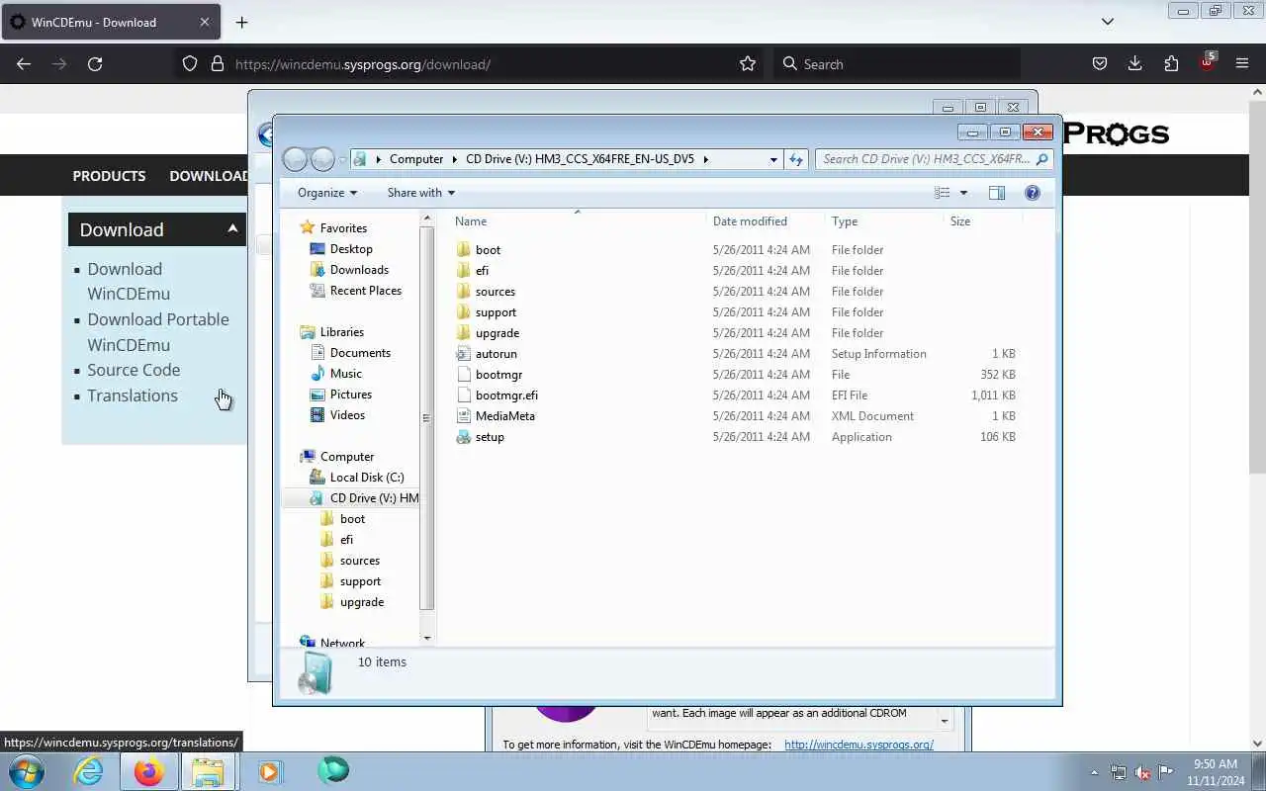Screen dimensions: 1266x791
Task: Open the wincdemu.sysprogs.org homepage link
Action: click(x=859, y=745)
